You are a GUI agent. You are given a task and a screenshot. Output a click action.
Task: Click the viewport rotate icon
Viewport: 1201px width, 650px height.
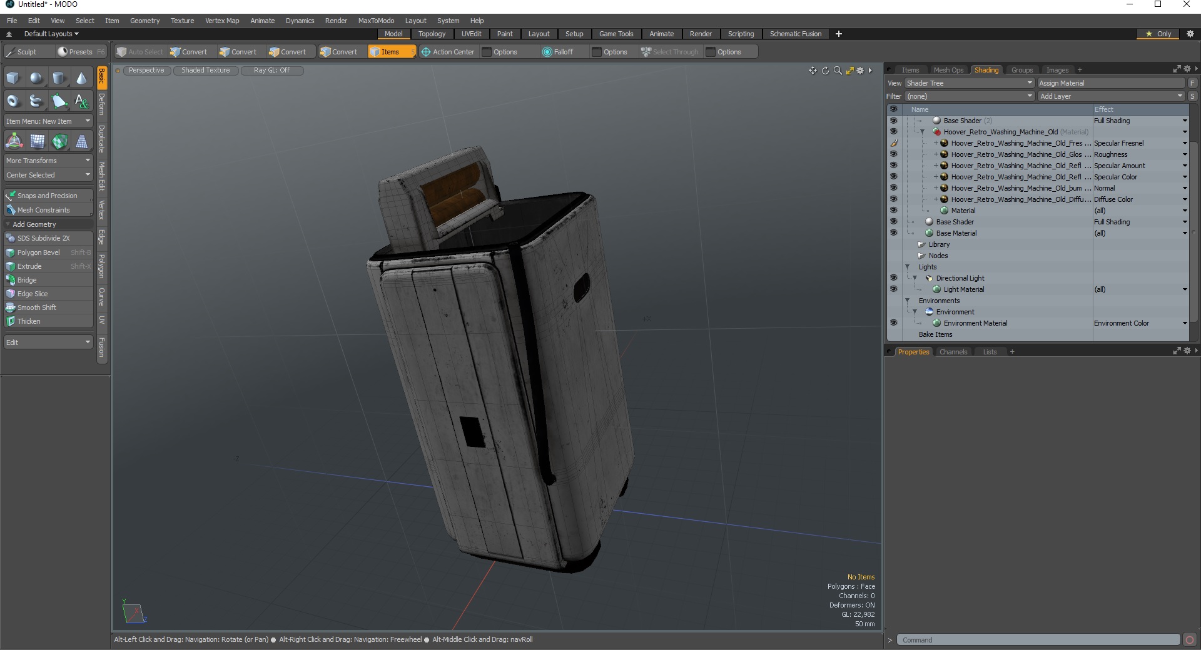click(x=825, y=71)
